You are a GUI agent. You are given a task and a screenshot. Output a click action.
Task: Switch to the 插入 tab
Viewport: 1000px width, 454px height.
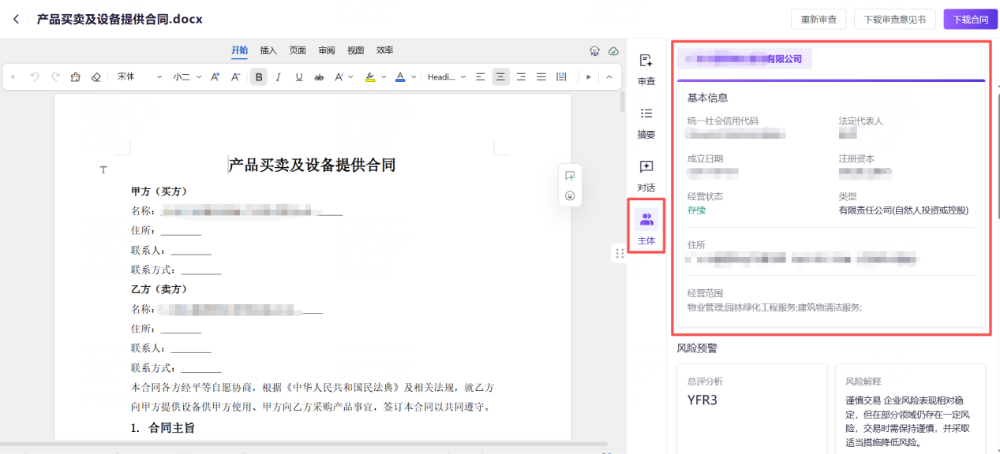pos(268,50)
